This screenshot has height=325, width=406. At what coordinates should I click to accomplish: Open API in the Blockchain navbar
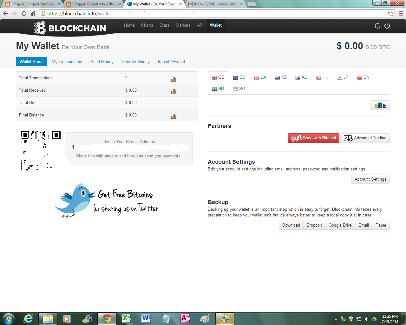(x=200, y=25)
